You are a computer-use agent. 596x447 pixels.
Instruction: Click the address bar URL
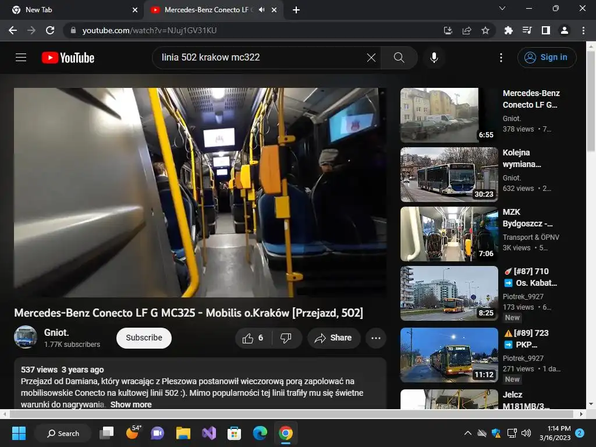coord(150,30)
